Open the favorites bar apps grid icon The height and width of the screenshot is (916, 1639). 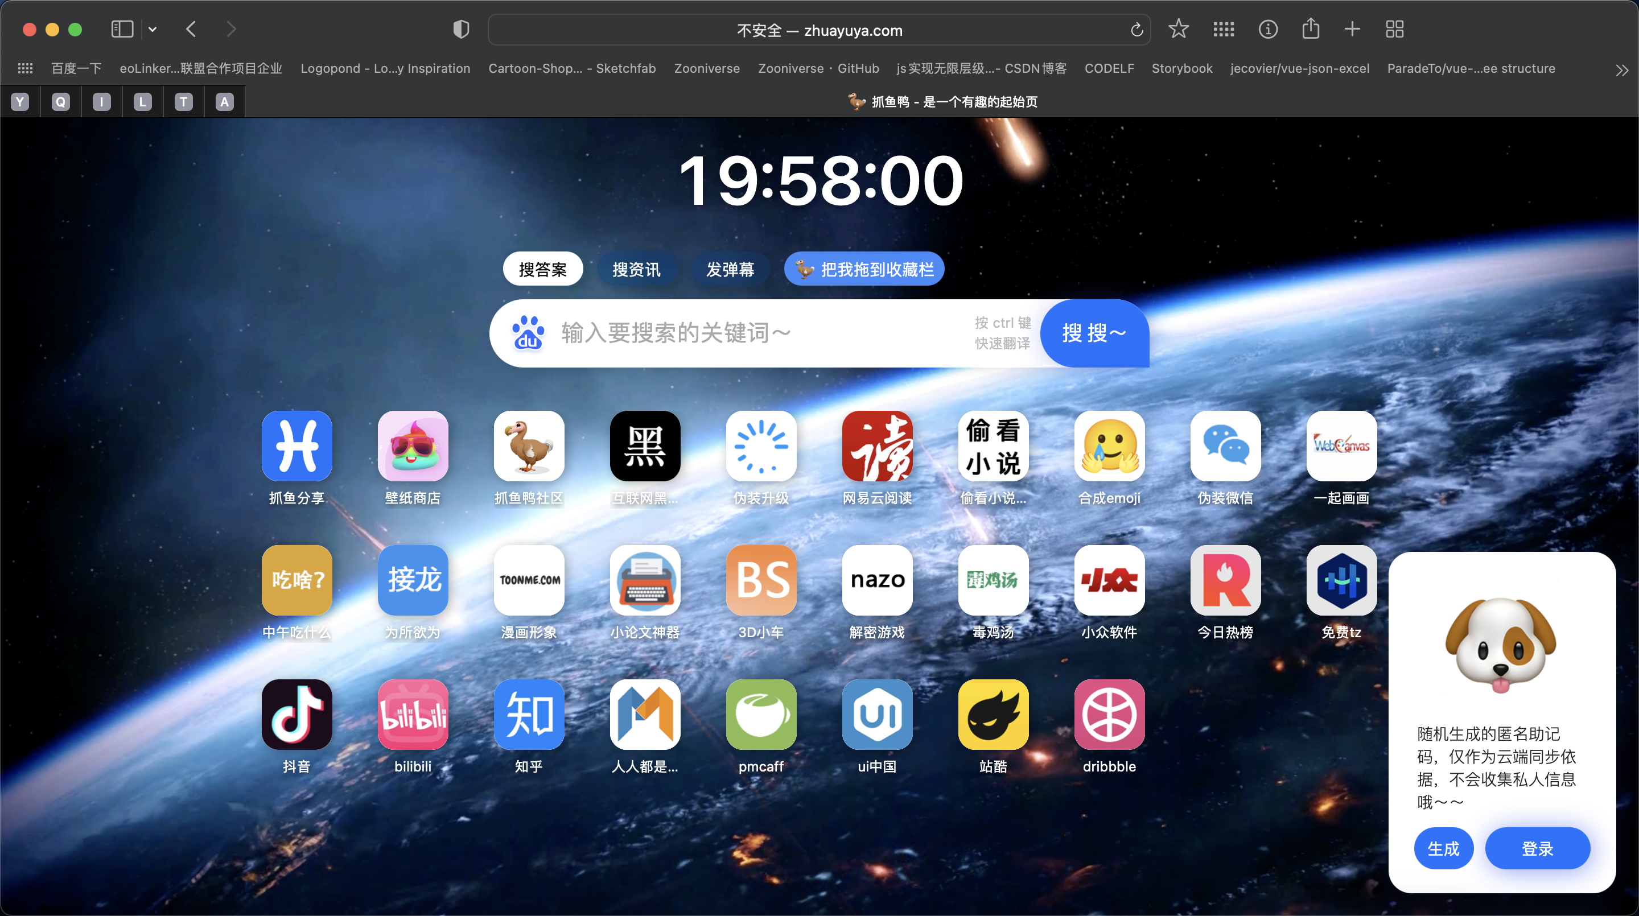(25, 68)
